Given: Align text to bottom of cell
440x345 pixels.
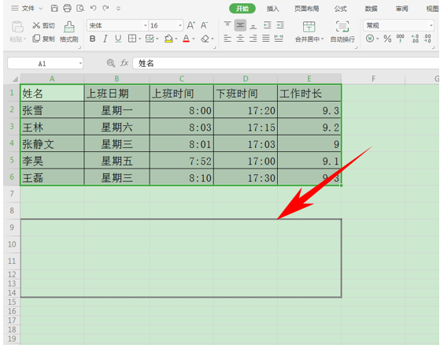Looking at the screenshot, I should tap(253, 26).
